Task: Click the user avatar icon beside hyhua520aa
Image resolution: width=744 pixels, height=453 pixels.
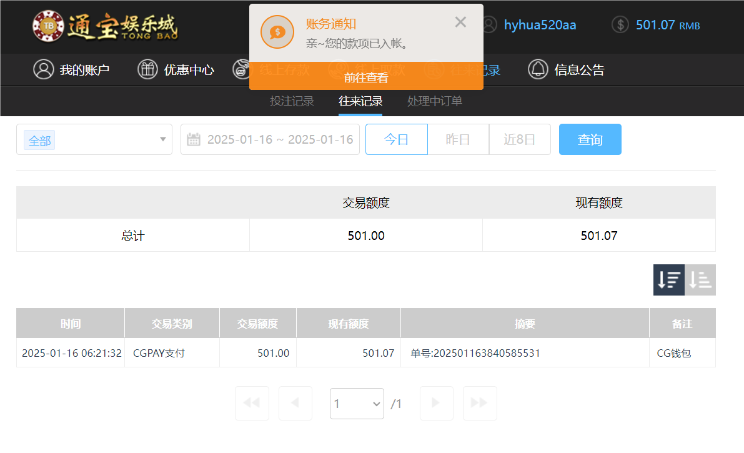Action: point(489,25)
